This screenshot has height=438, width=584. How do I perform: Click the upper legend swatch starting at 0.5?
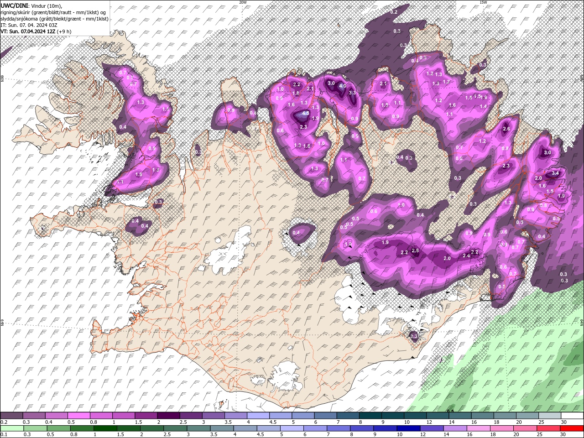click(78, 416)
